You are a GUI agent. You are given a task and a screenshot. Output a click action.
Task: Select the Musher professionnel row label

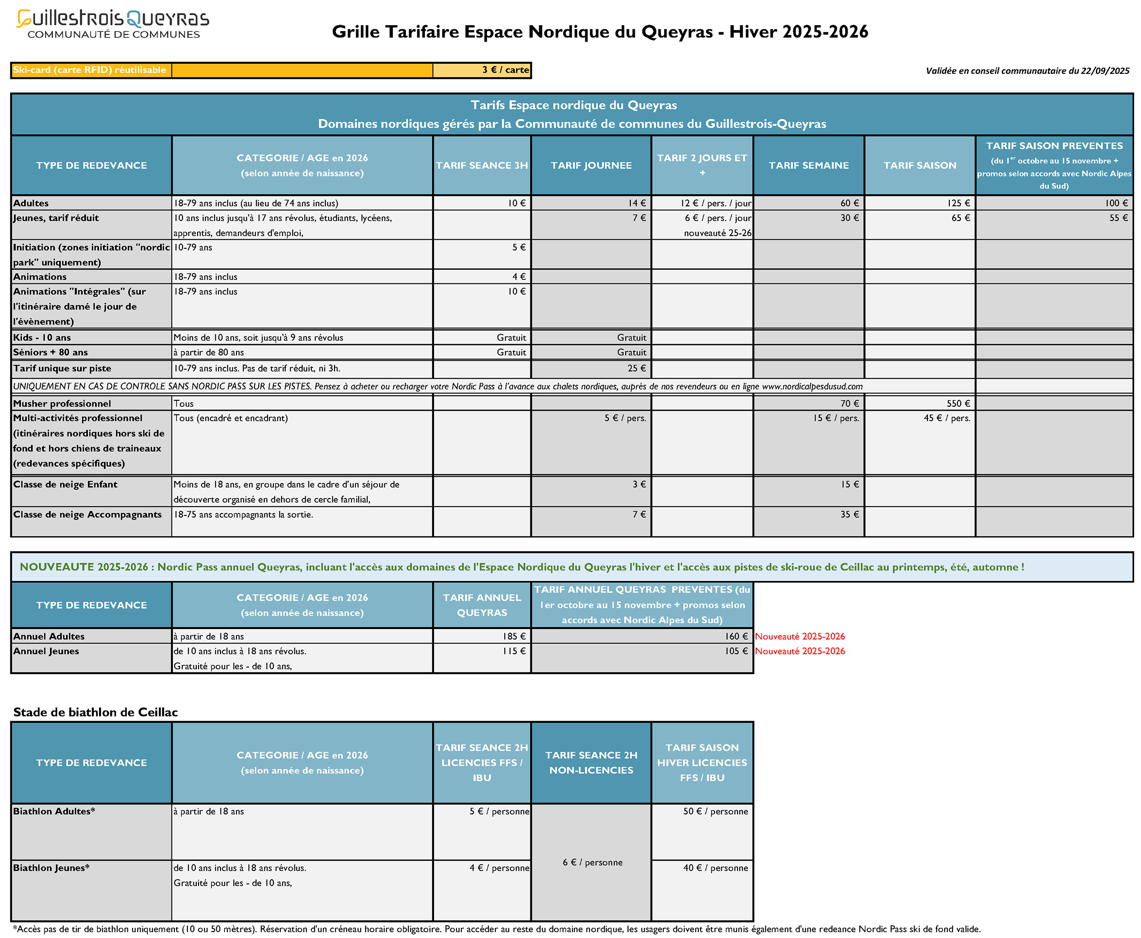click(x=62, y=403)
